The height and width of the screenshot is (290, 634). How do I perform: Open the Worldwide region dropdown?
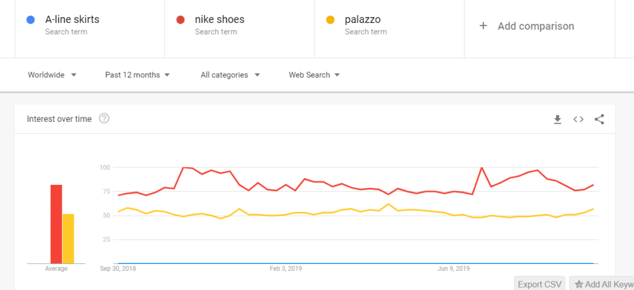click(52, 75)
